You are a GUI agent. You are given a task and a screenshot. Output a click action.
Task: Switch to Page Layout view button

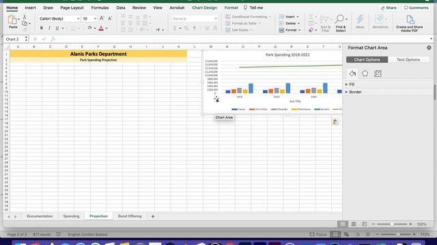click(x=354, y=224)
